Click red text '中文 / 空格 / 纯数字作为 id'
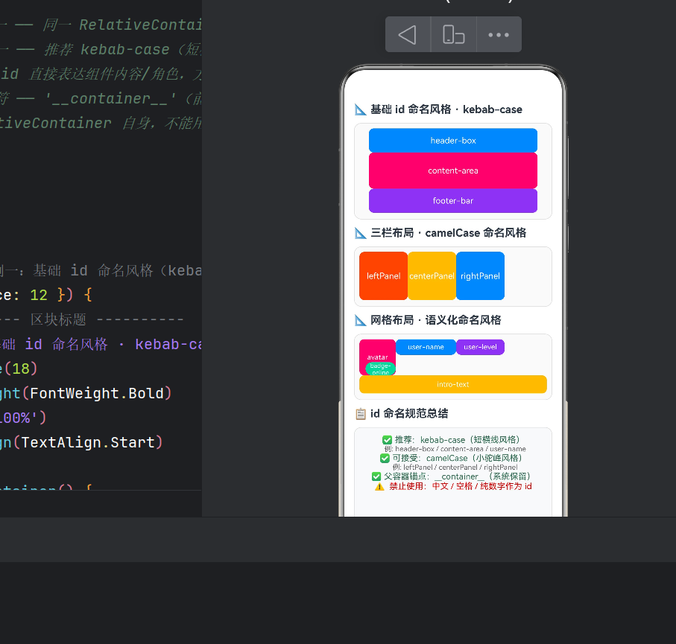The image size is (676, 644). click(481, 486)
